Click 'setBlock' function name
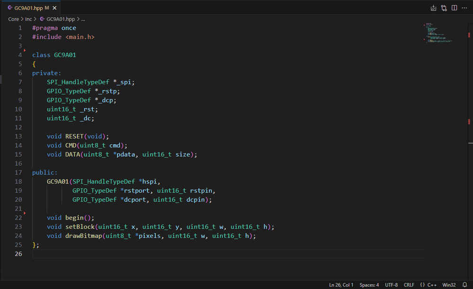This screenshot has width=473, height=289. 80,227
